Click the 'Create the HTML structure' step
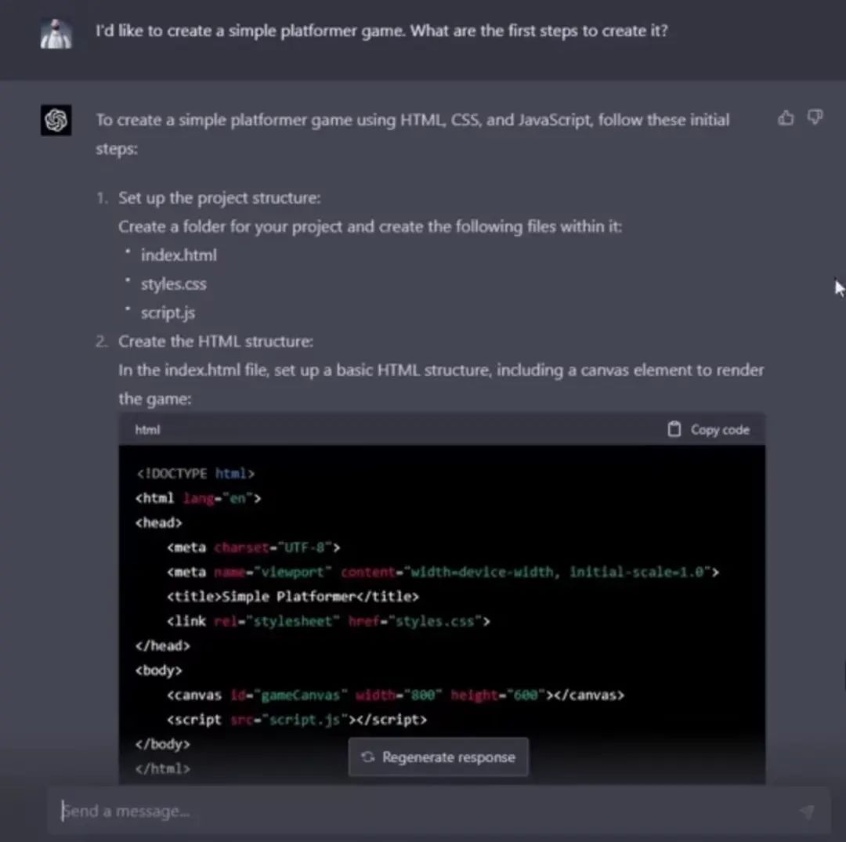This screenshot has width=846, height=842. [x=215, y=341]
